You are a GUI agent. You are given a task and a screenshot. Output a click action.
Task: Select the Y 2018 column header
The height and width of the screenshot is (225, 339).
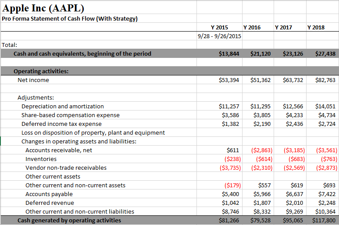click(x=316, y=27)
